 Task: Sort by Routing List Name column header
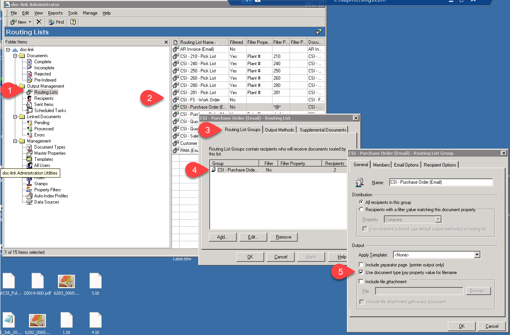pos(204,42)
